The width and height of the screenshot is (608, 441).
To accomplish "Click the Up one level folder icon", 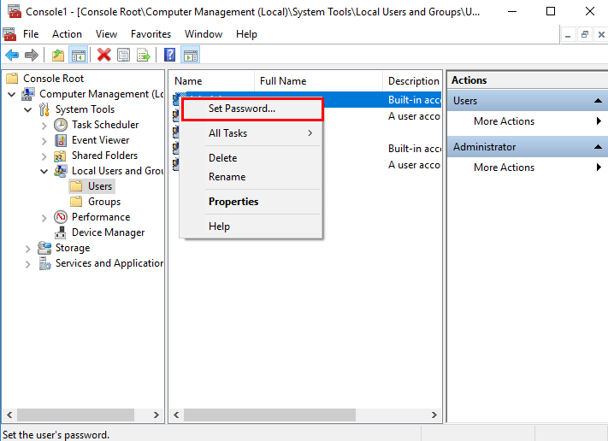I will click(x=58, y=55).
